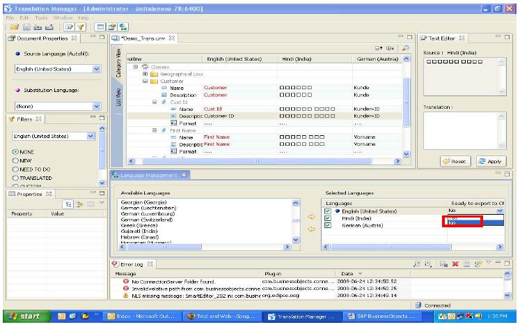Click the filter icon in Properties panel toolbar
The width and height of the screenshot is (520, 327).
(79, 204)
